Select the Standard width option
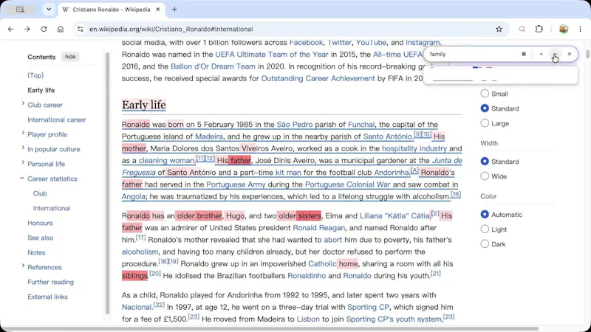Screen dimensions: 591x332 coord(485,162)
